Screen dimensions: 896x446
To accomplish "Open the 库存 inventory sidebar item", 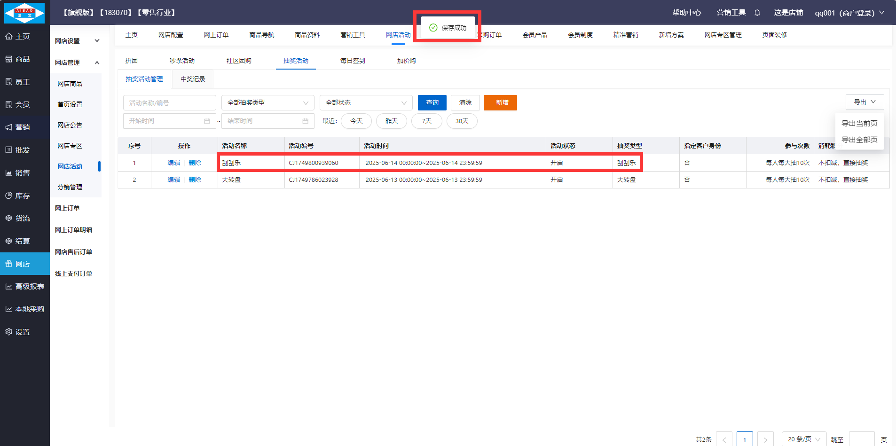I will 17,196.
